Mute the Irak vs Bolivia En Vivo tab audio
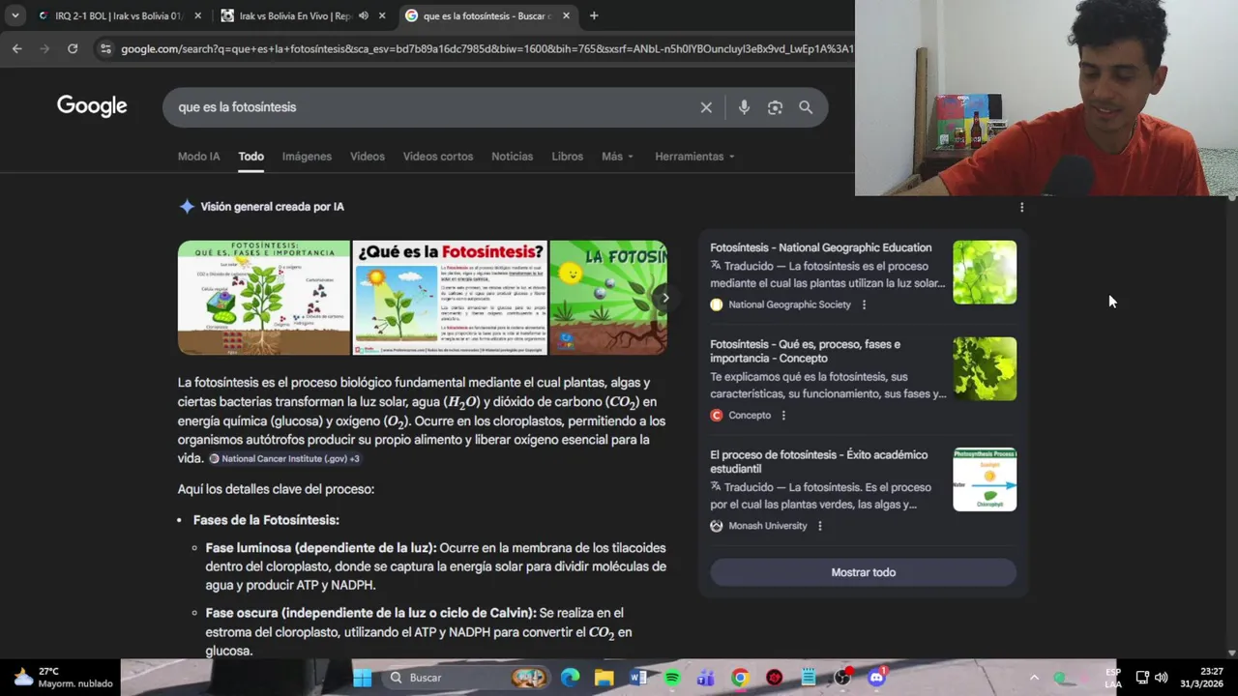The width and height of the screenshot is (1238, 696). tap(364, 15)
